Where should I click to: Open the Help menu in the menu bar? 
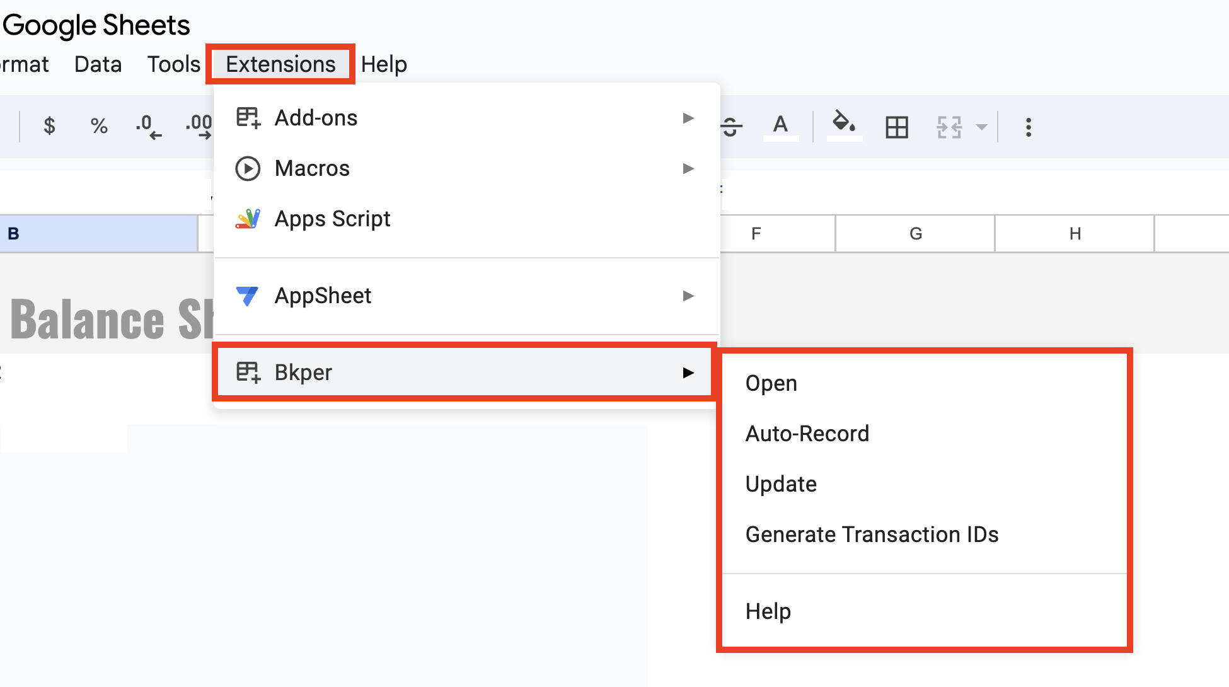click(x=384, y=63)
